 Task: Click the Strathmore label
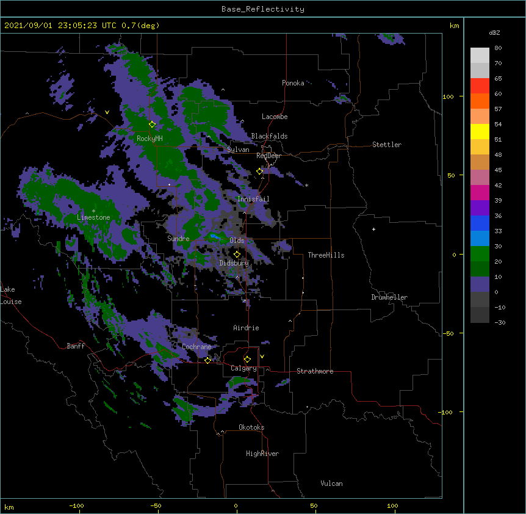pyautogui.click(x=315, y=371)
